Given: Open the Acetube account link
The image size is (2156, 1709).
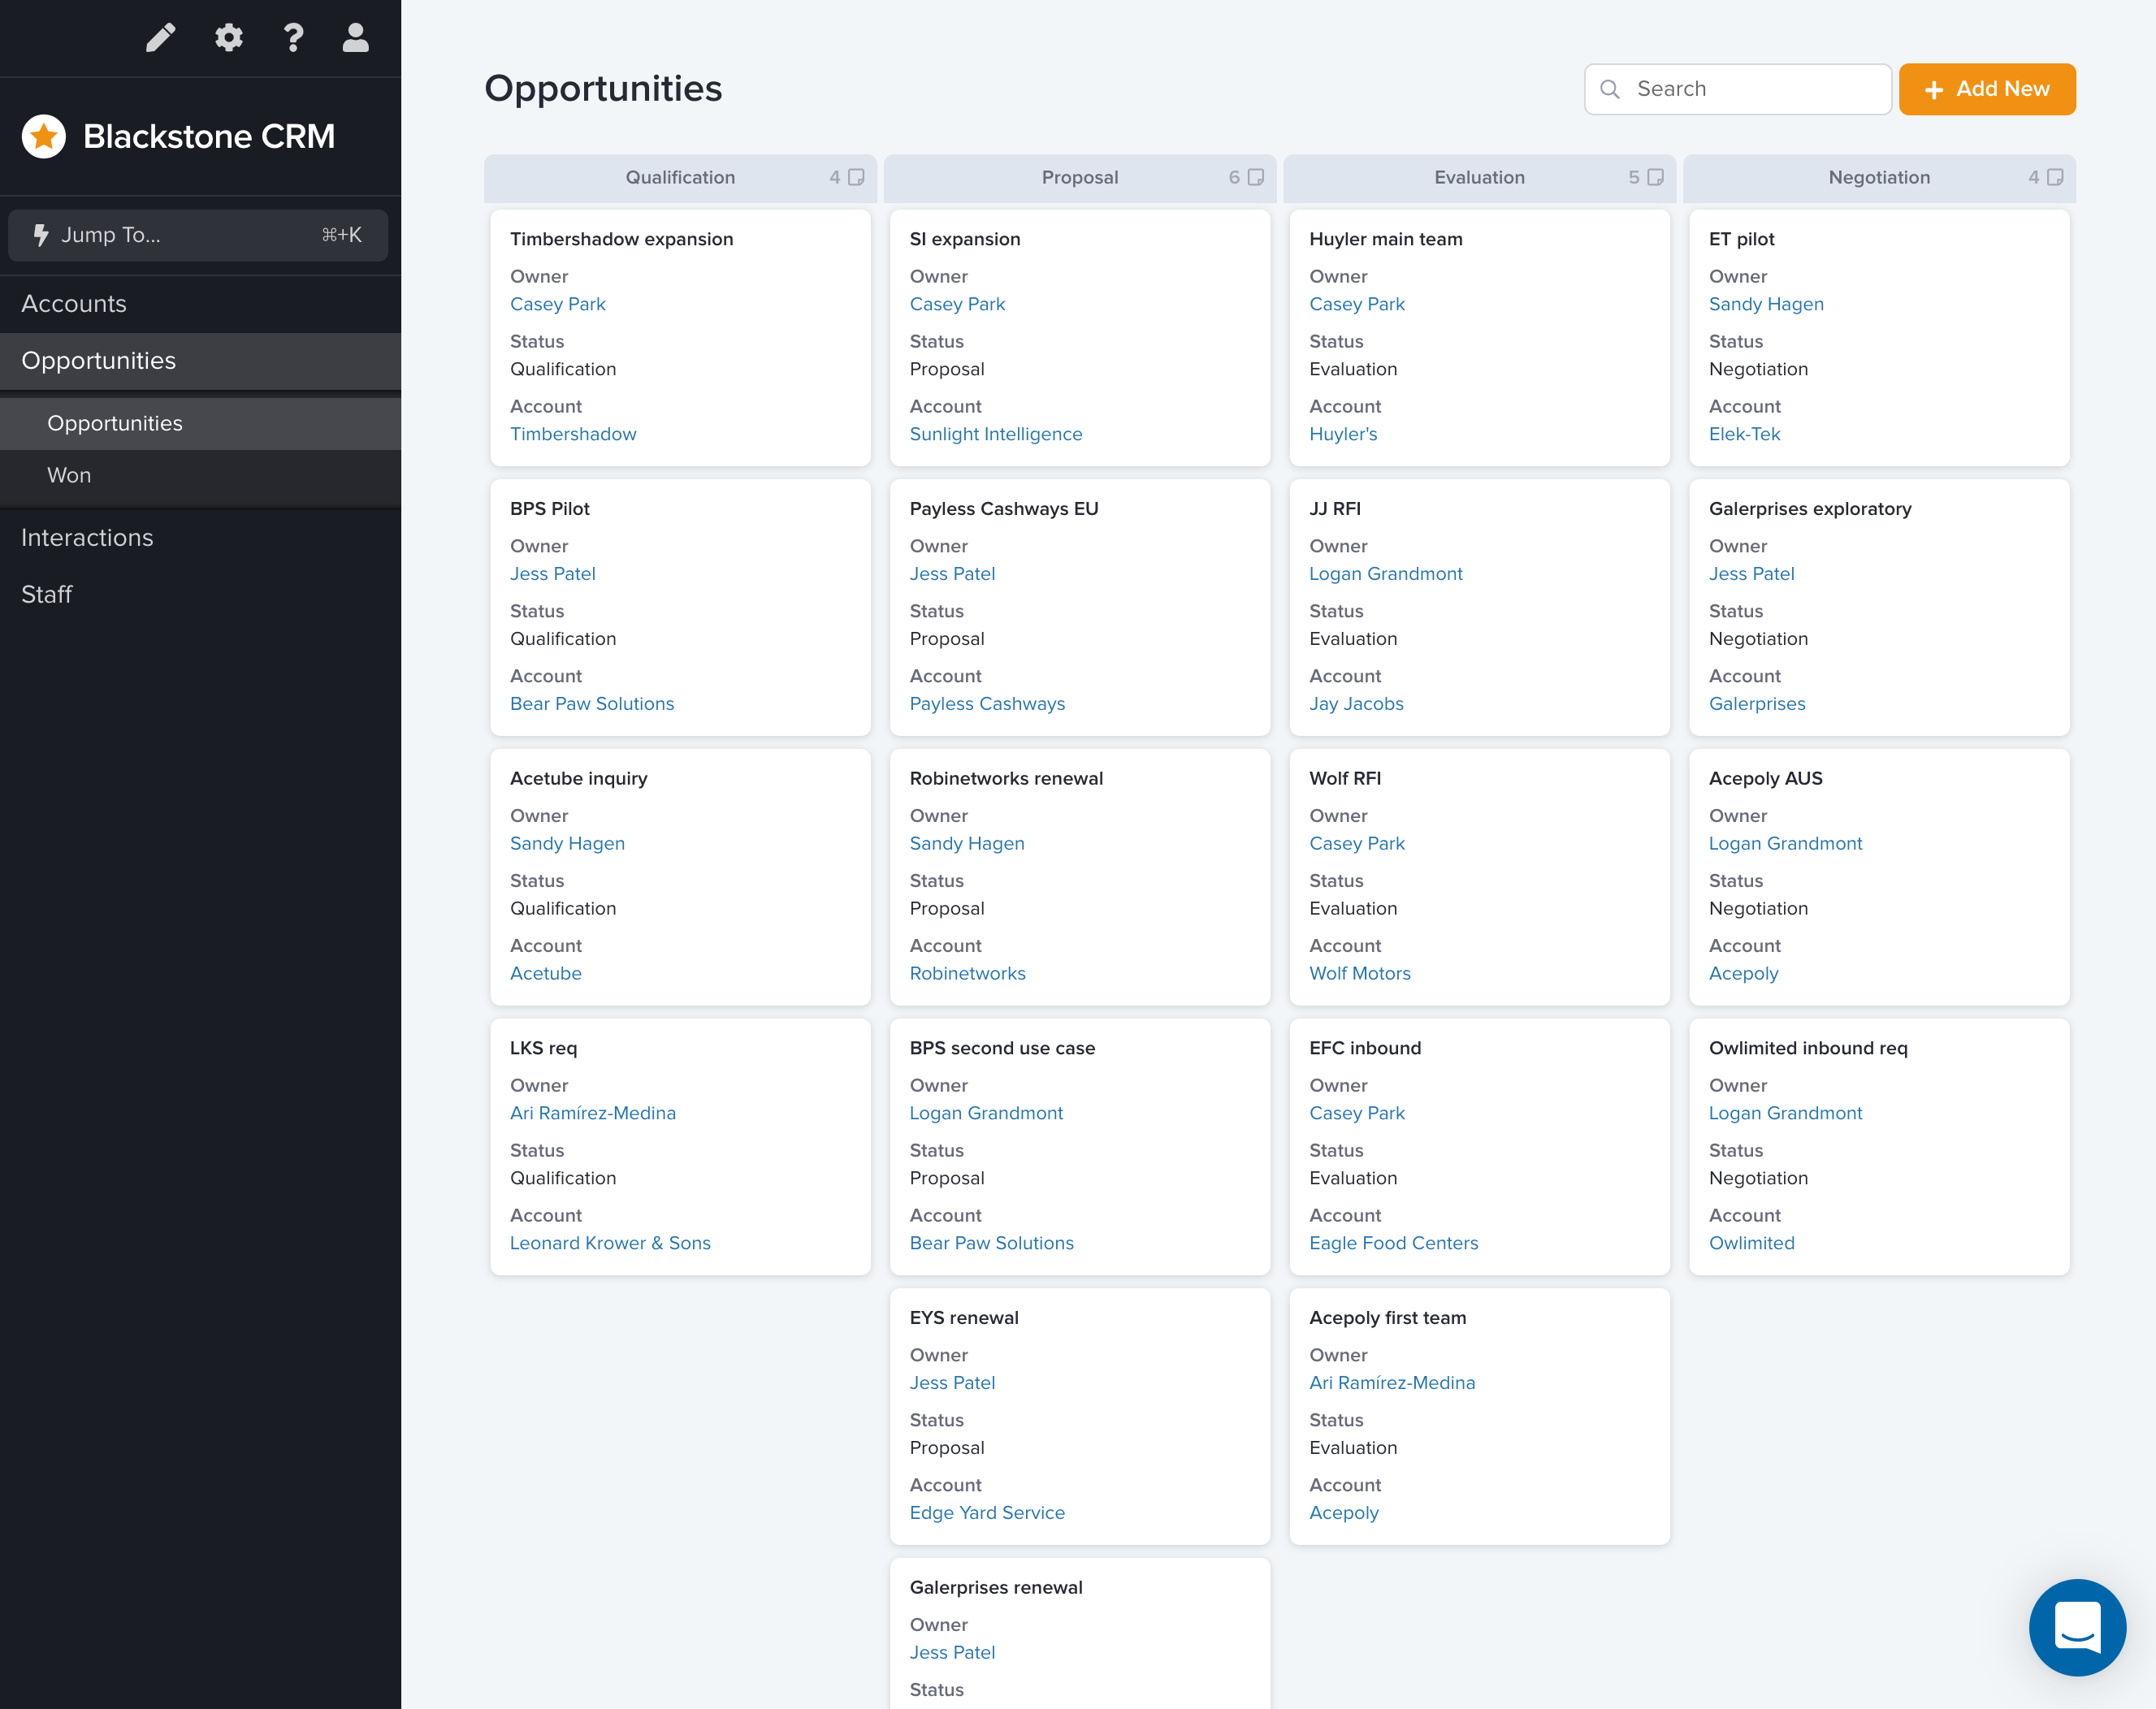Looking at the screenshot, I should pyautogui.click(x=546, y=974).
